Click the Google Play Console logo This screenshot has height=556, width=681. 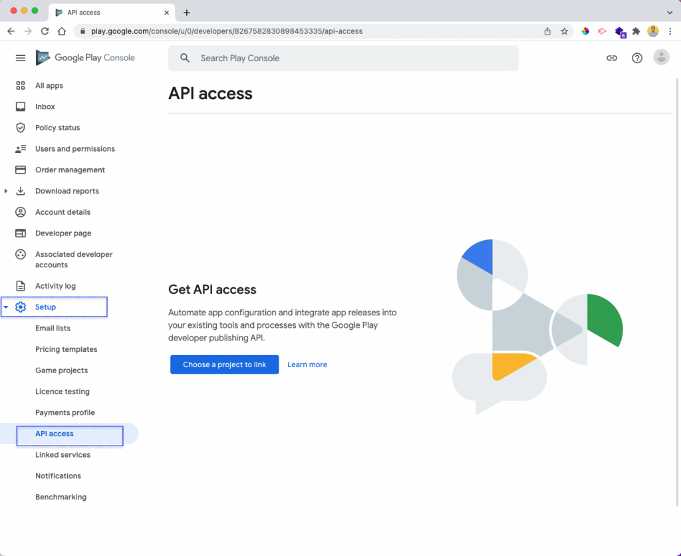85,58
